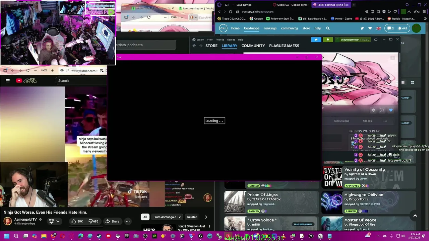This screenshot has width=429, height=241.
Task: Open the osu! beatmaps menu
Action: point(252,28)
